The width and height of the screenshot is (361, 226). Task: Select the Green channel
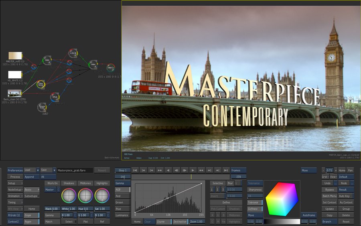click(122, 202)
